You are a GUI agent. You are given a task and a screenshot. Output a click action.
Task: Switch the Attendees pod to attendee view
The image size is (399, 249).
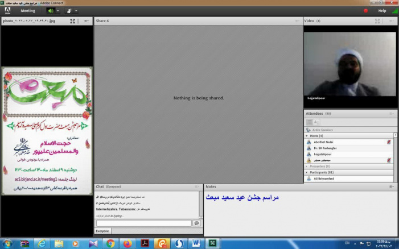pos(310,122)
